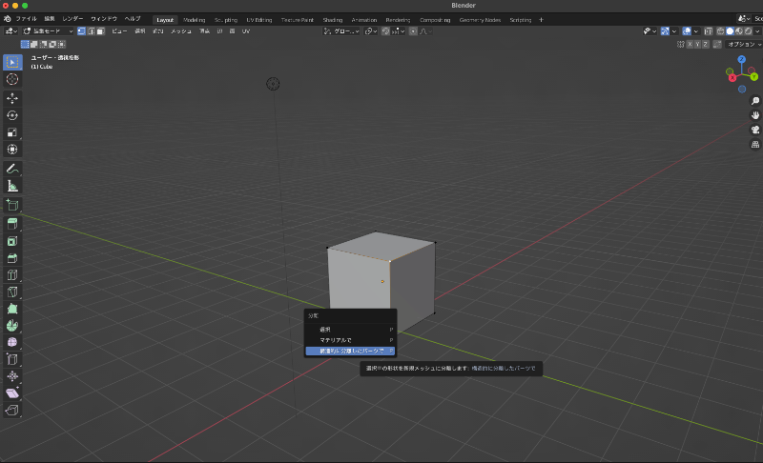Expand shading options dropdown arrow

coord(757,31)
